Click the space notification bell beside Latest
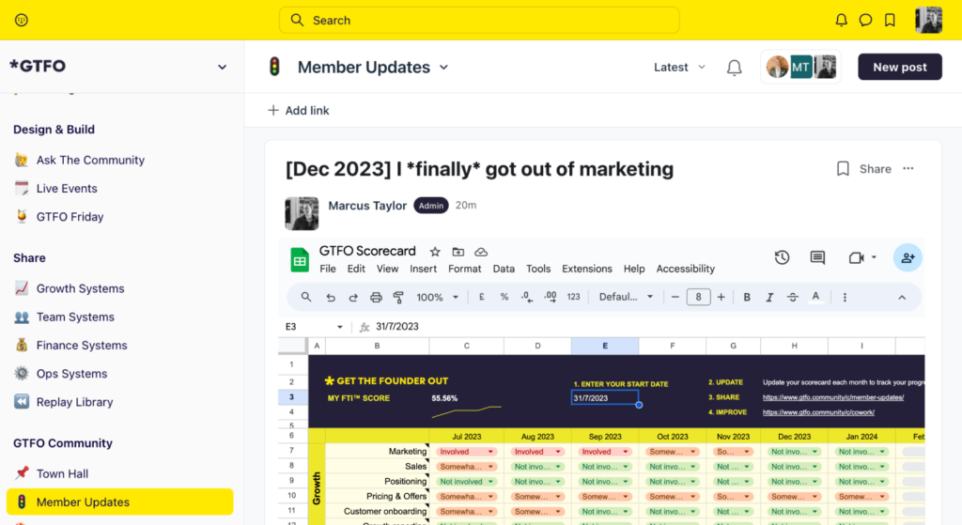The height and width of the screenshot is (525, 962). 735,68
